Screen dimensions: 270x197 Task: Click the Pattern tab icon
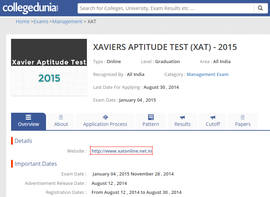pos(151,117)
